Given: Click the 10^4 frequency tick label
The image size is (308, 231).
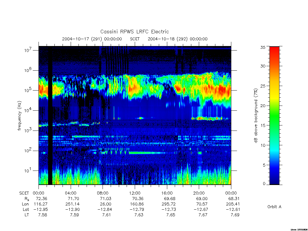Looking at the screenshot, I should (28, 110).
